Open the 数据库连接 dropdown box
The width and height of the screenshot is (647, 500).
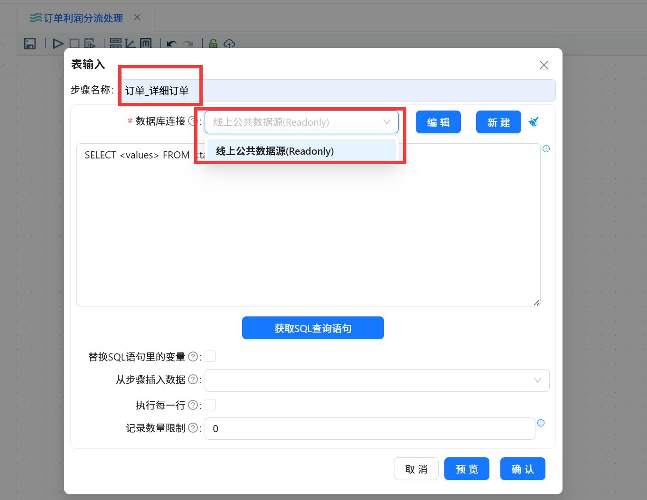coord(301,122)
